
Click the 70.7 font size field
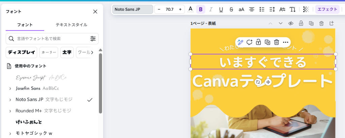(170, 9)
